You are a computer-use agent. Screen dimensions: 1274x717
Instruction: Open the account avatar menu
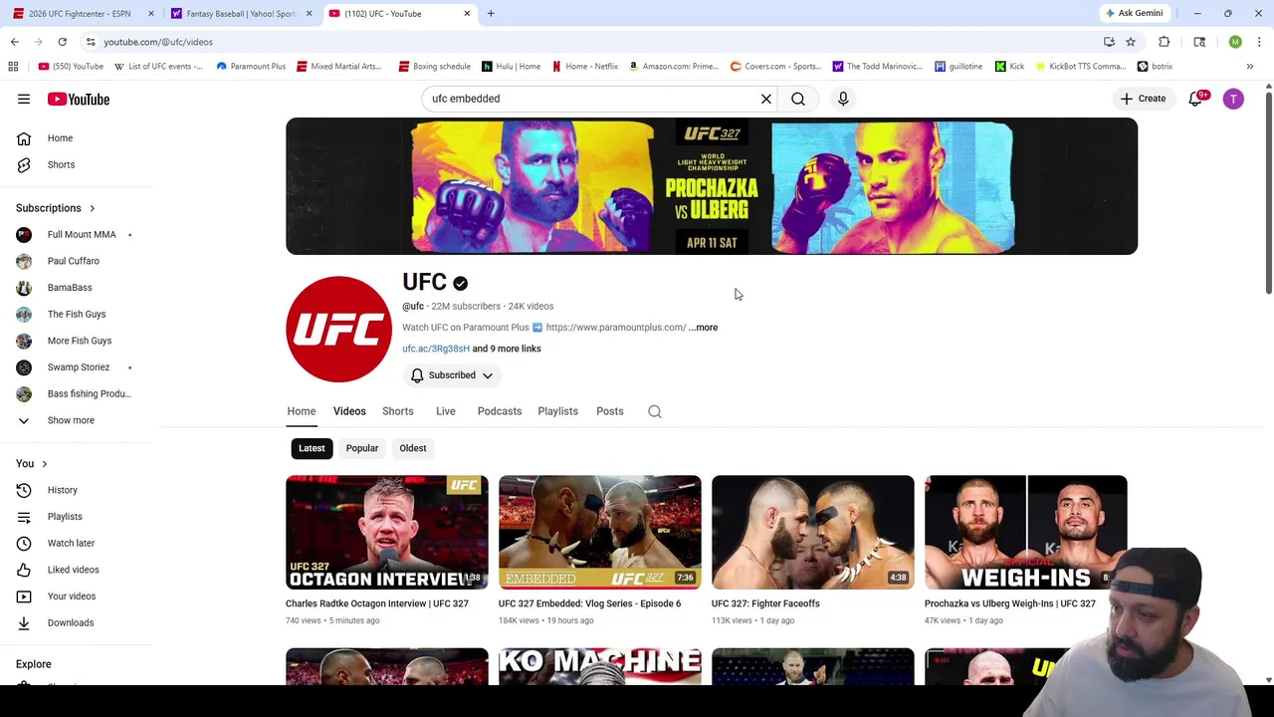tap(1233, 99)
